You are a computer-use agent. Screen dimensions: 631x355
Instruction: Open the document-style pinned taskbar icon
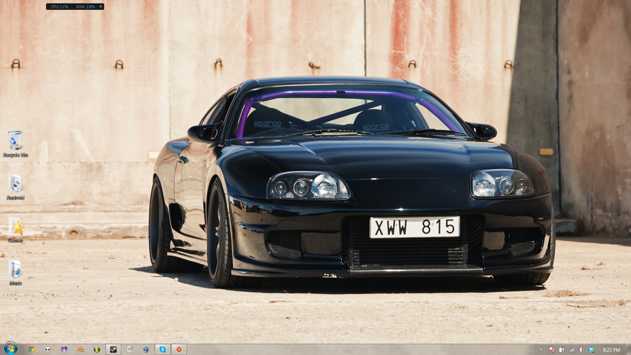pos(130,349)
